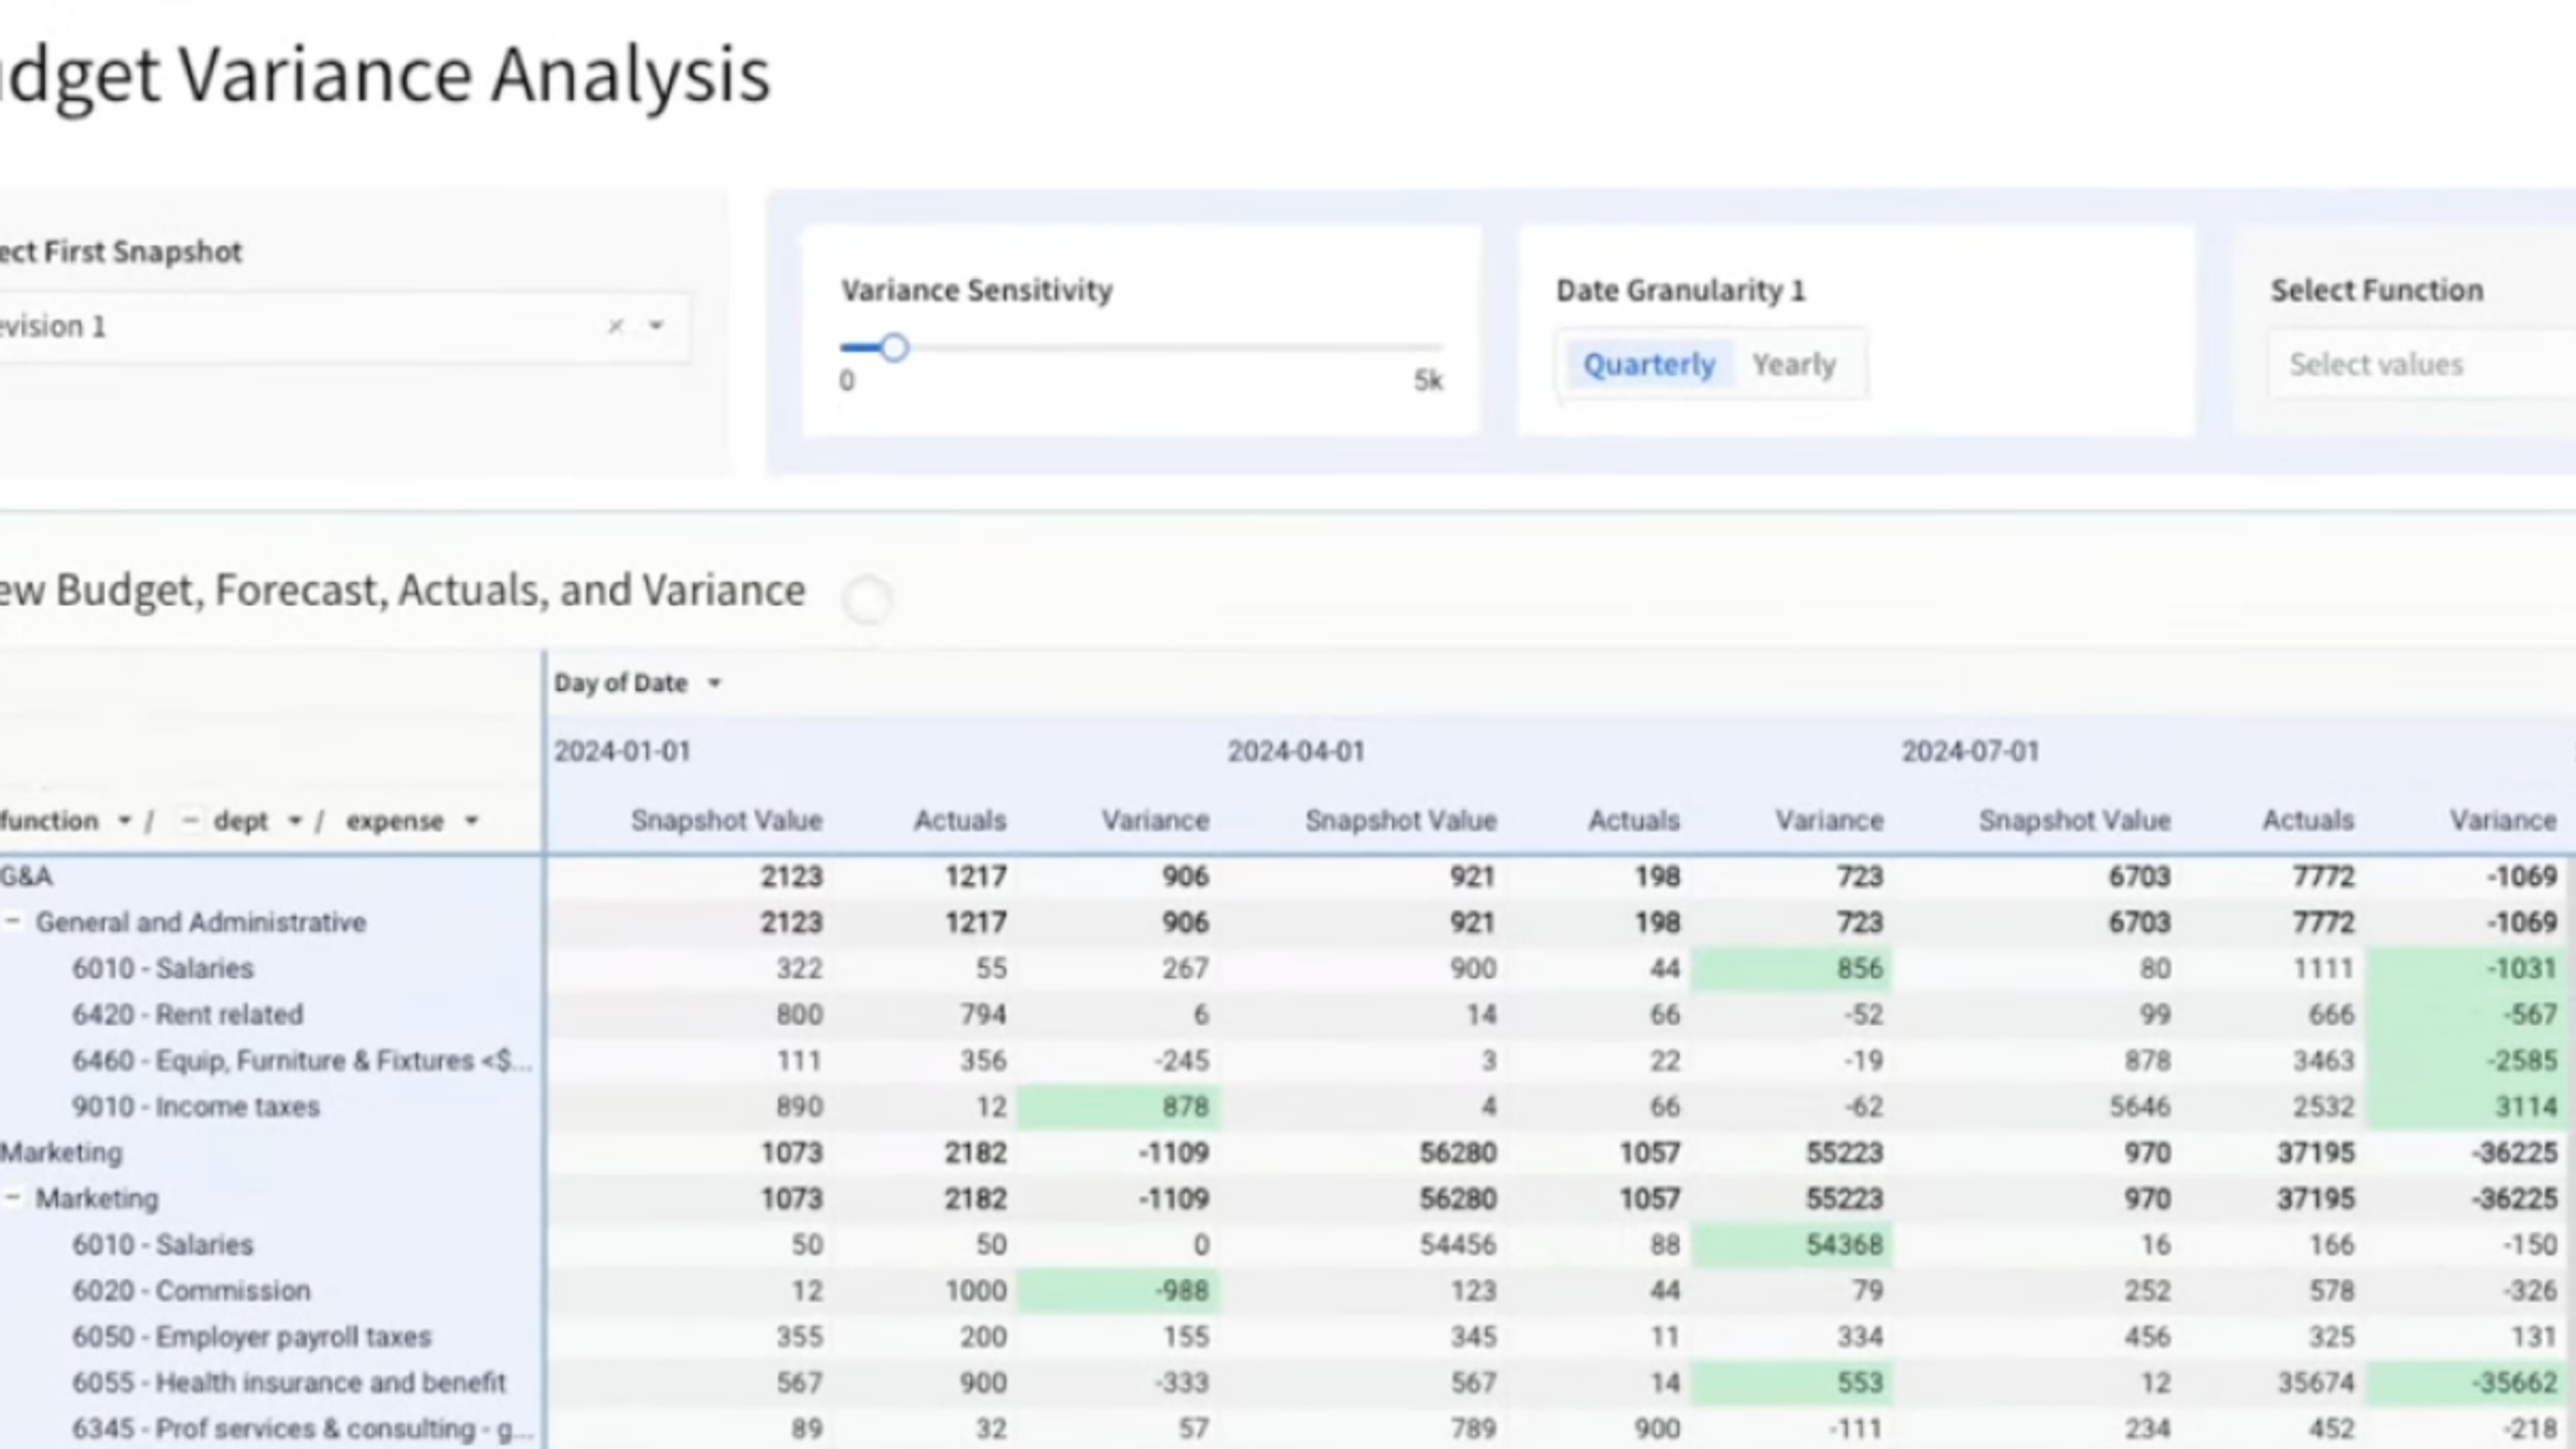
Task: Click Snapshot Value header under 2024-04-01
Action: (x=1401, y=821)
